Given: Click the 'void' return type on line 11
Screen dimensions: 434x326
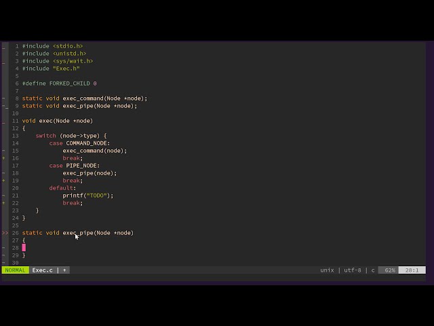Looking at the screenshot, I should (x=28, y=121).
